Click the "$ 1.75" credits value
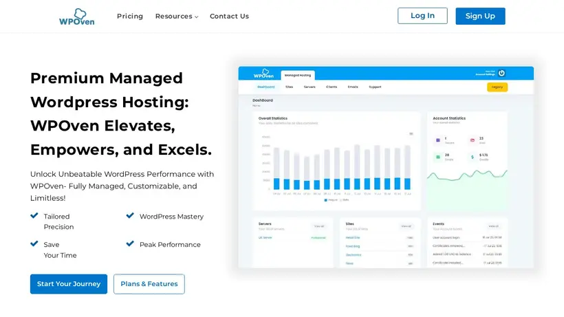564x317 pixels. (484, 155)
